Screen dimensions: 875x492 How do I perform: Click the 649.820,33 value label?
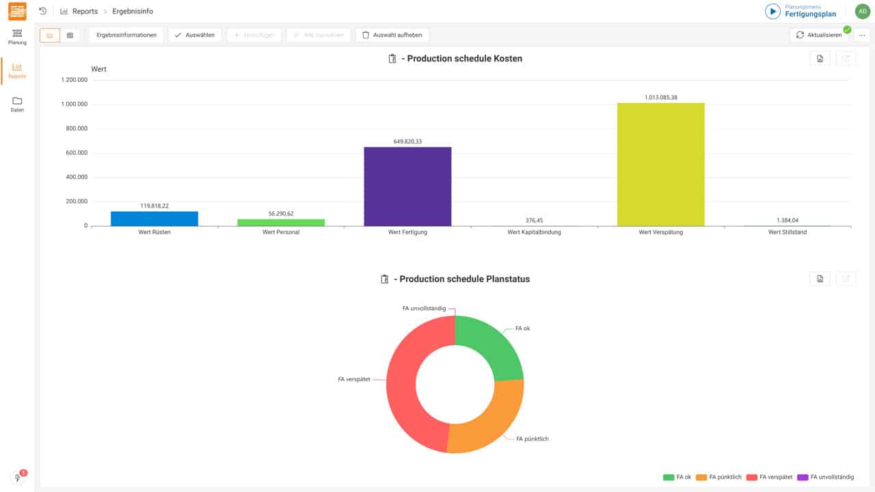pyautogui.click(x=407, y=141)
